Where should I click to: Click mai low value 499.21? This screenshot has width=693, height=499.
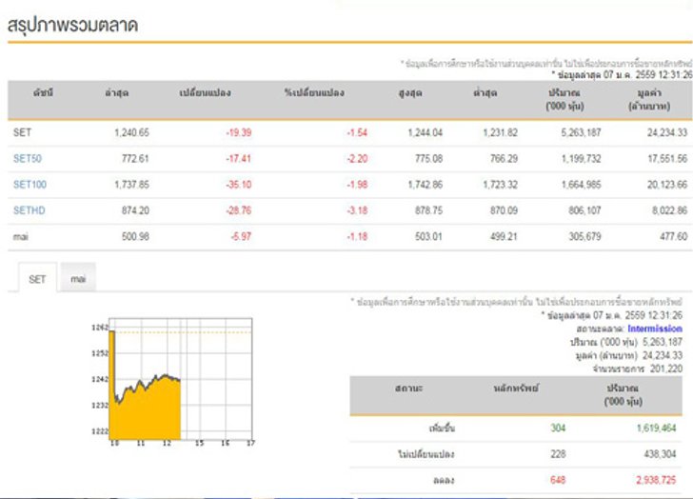pos(504,236)
